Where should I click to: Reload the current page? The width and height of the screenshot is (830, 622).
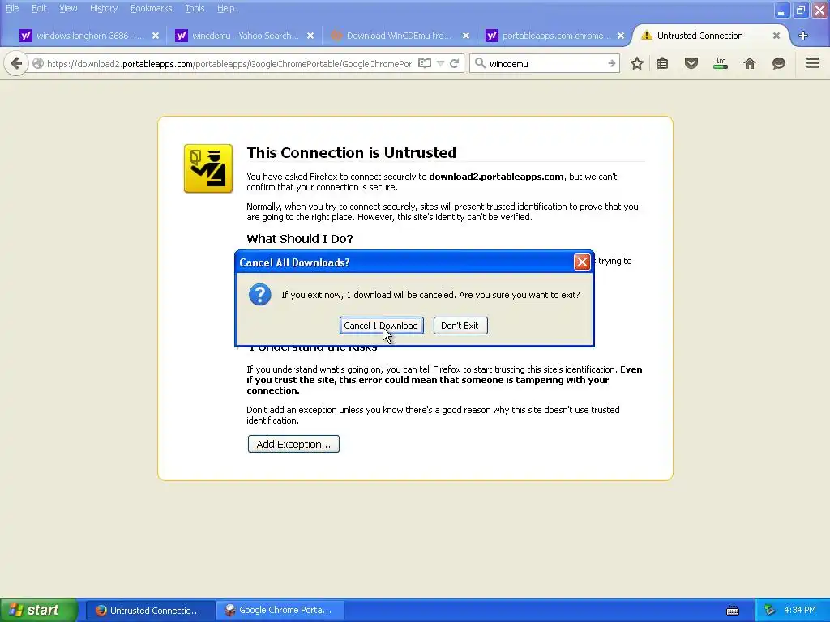click(454, 63)
